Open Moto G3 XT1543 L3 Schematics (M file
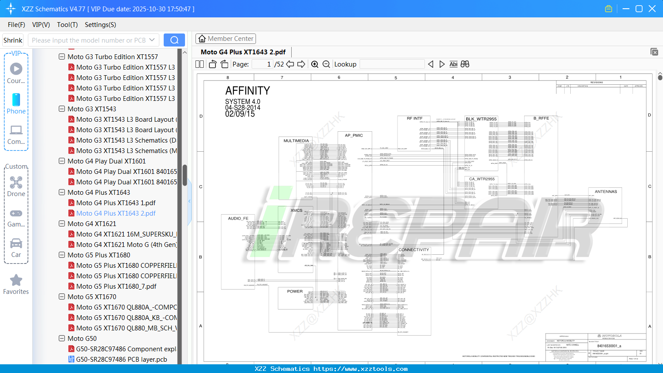Viewport: 663px width, 373px height. click(x=122, y=150)
